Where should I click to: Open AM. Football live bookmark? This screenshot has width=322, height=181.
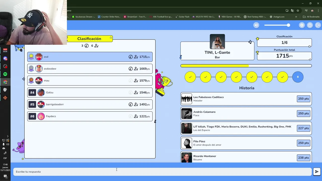pos(161,17)
